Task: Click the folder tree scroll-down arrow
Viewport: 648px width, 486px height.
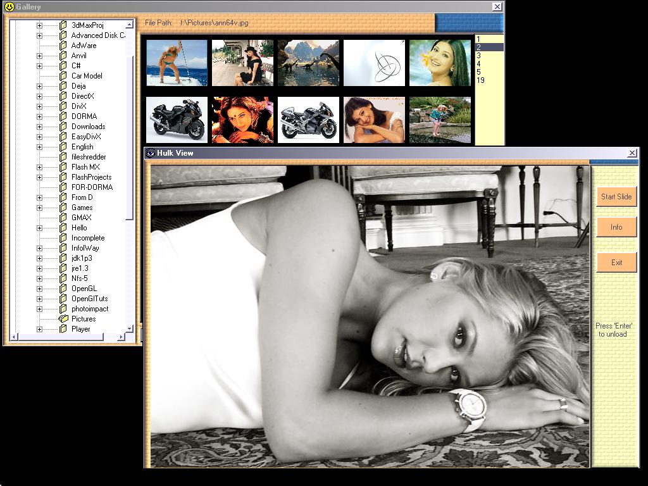Action: [130, 328]
